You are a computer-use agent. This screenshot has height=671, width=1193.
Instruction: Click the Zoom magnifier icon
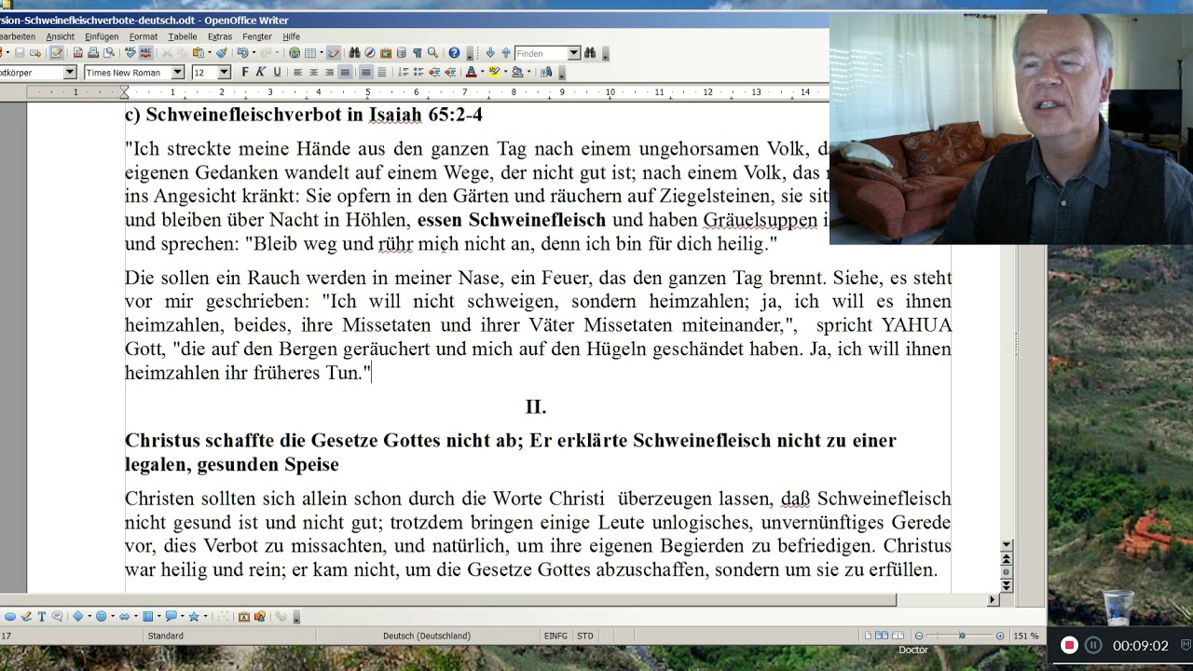click(x=432, y=53)
